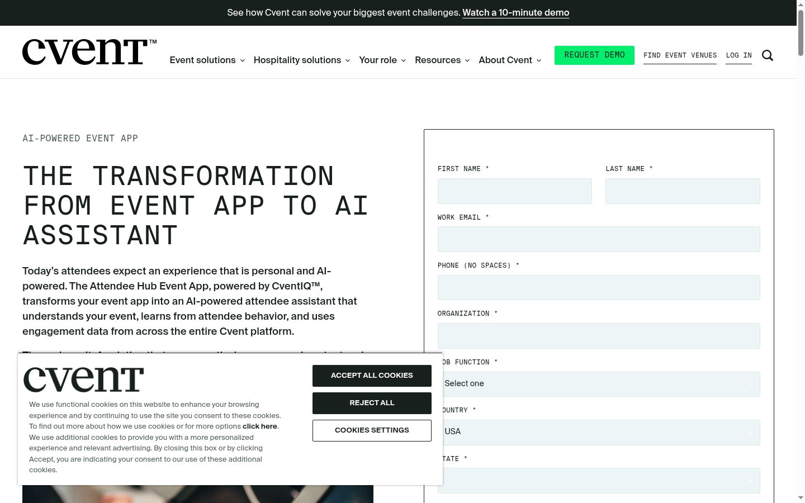Click the paragraph starting 'Today's attendees expect'
Viewport: 805px width, 503px height.
tap(190, 301)
